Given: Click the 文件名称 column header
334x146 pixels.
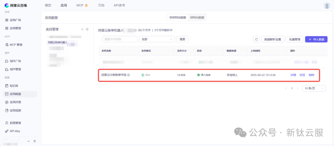Looking at the screenshot, I should (106, 51).
